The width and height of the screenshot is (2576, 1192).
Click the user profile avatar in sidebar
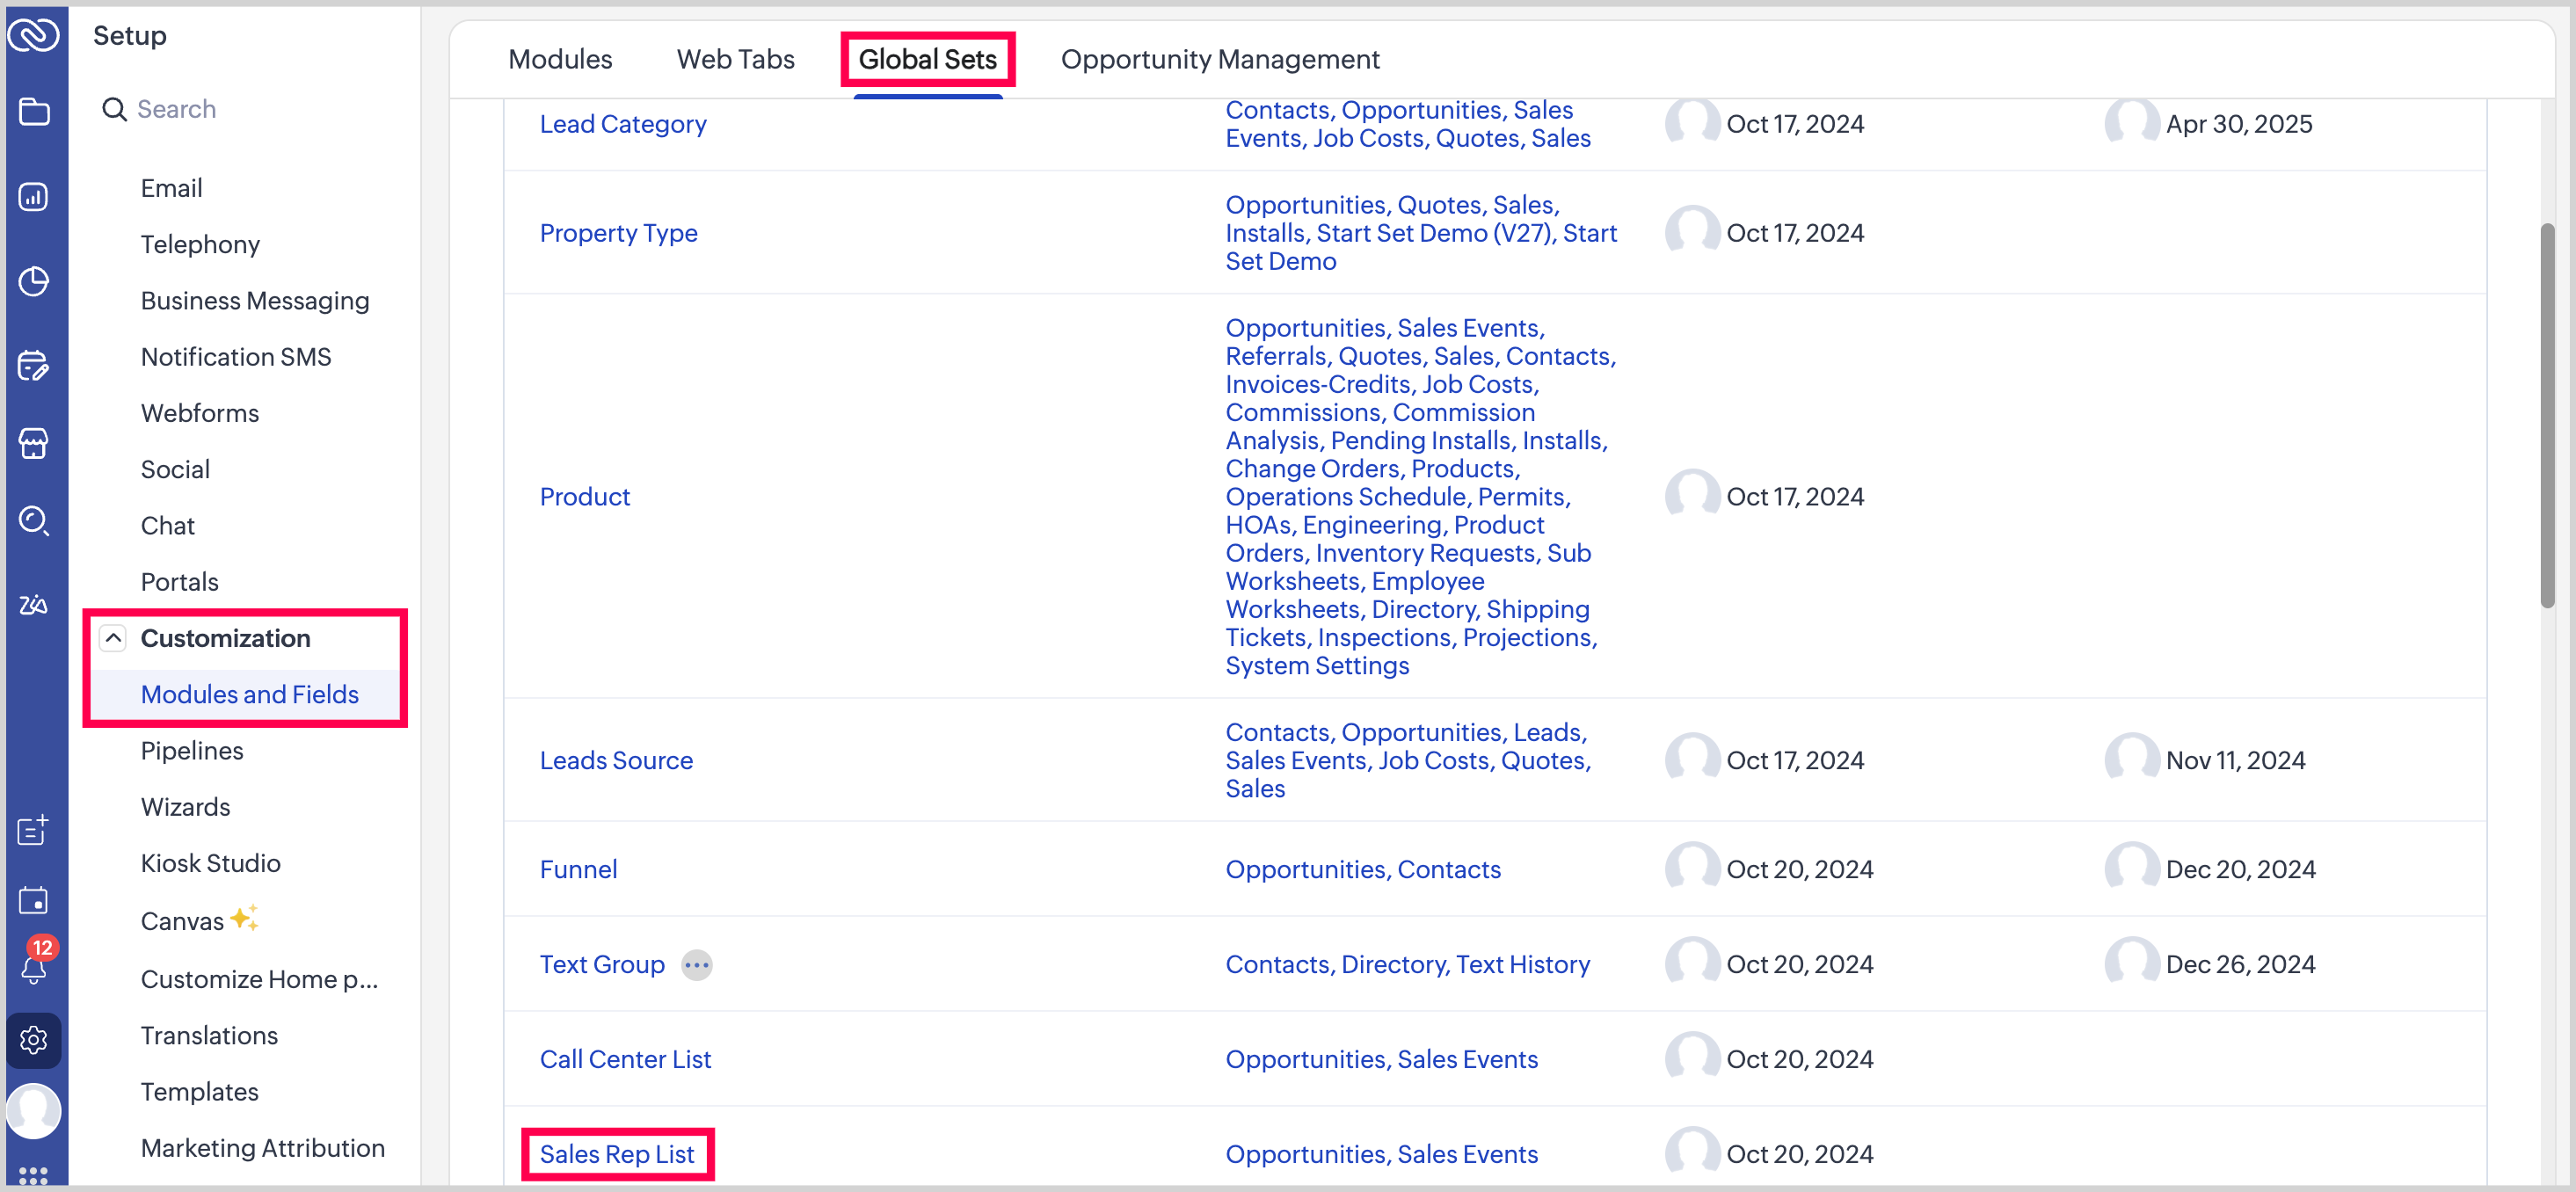pyautogui.click(x=34, y=1111)
